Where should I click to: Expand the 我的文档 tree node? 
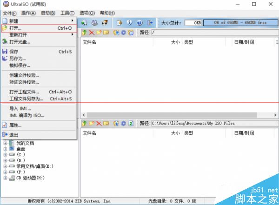6,143
